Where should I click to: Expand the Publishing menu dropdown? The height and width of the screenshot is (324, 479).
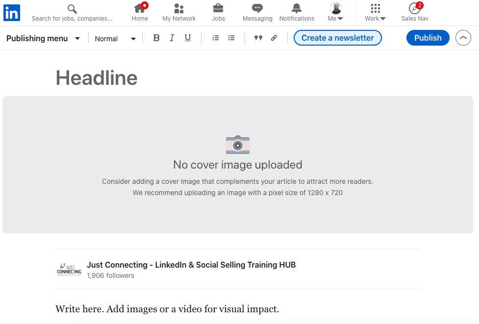43,38
